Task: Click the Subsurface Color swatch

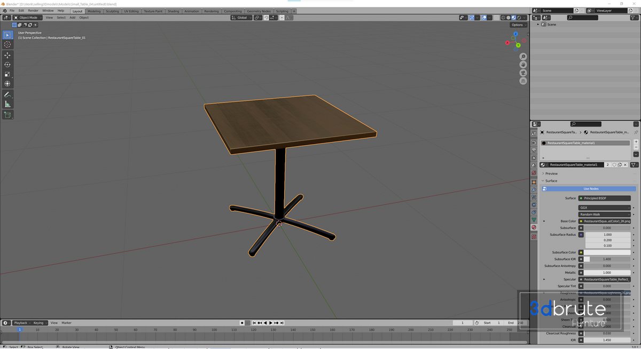Action: coord(607,252)
